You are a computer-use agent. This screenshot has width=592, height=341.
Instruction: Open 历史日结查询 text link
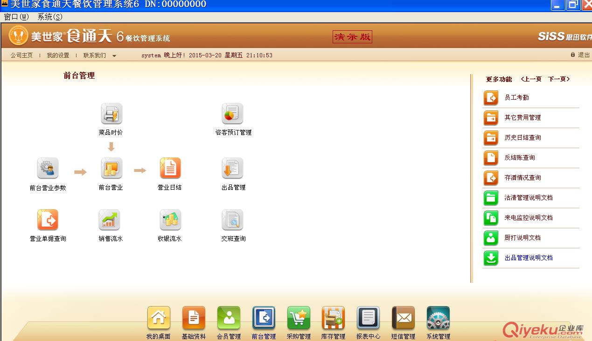tap(523, 138)
